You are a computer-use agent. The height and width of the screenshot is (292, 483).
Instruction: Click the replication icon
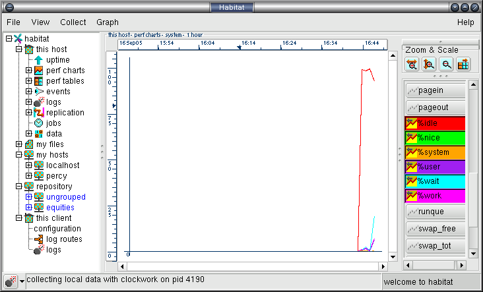click(38, 113)
